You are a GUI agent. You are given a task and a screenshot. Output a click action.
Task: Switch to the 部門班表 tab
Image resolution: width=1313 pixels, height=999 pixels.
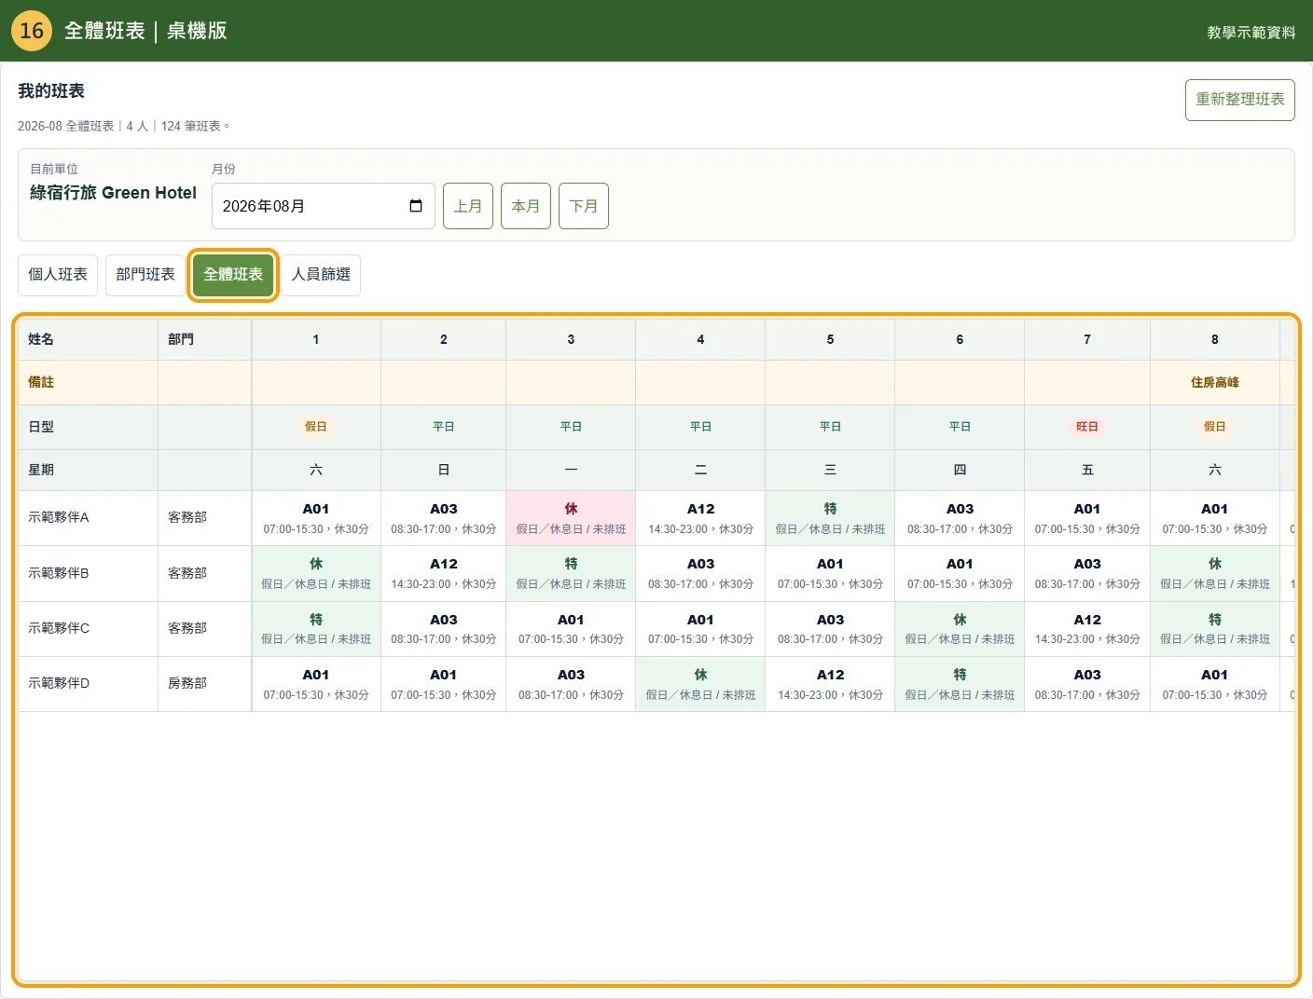pos(145,275)
